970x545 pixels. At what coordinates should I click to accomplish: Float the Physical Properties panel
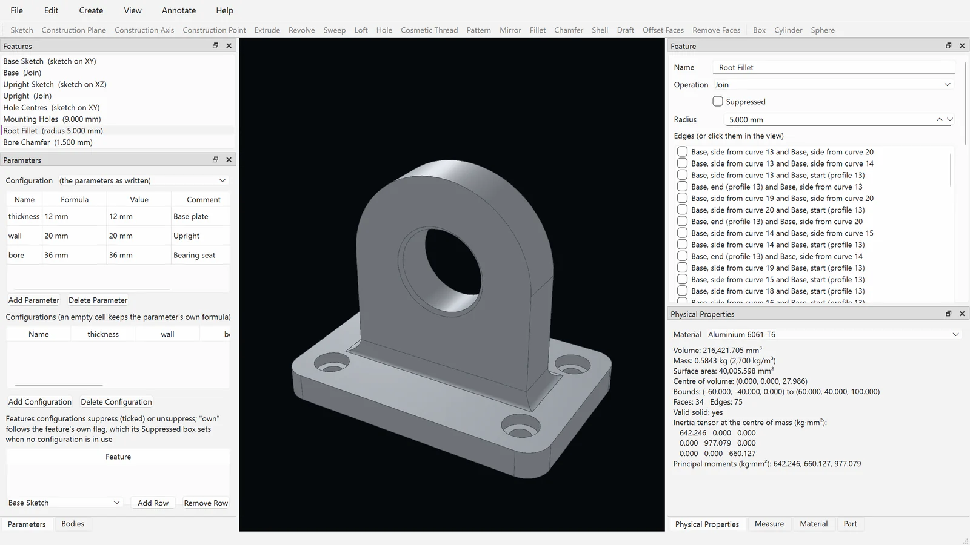(949, 314)
